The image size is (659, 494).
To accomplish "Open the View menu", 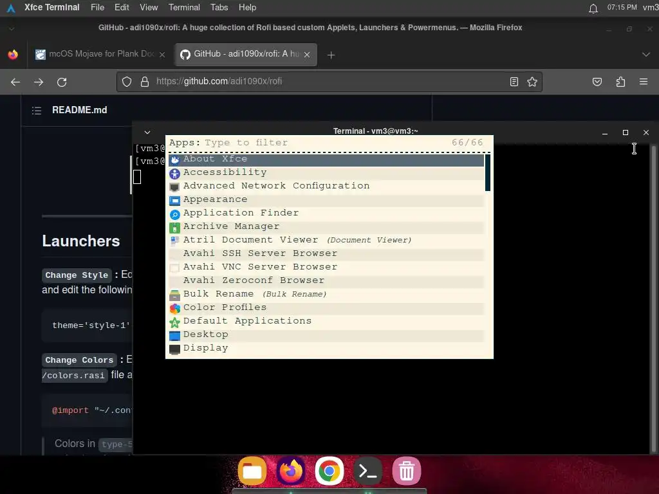I will [149, 8].
